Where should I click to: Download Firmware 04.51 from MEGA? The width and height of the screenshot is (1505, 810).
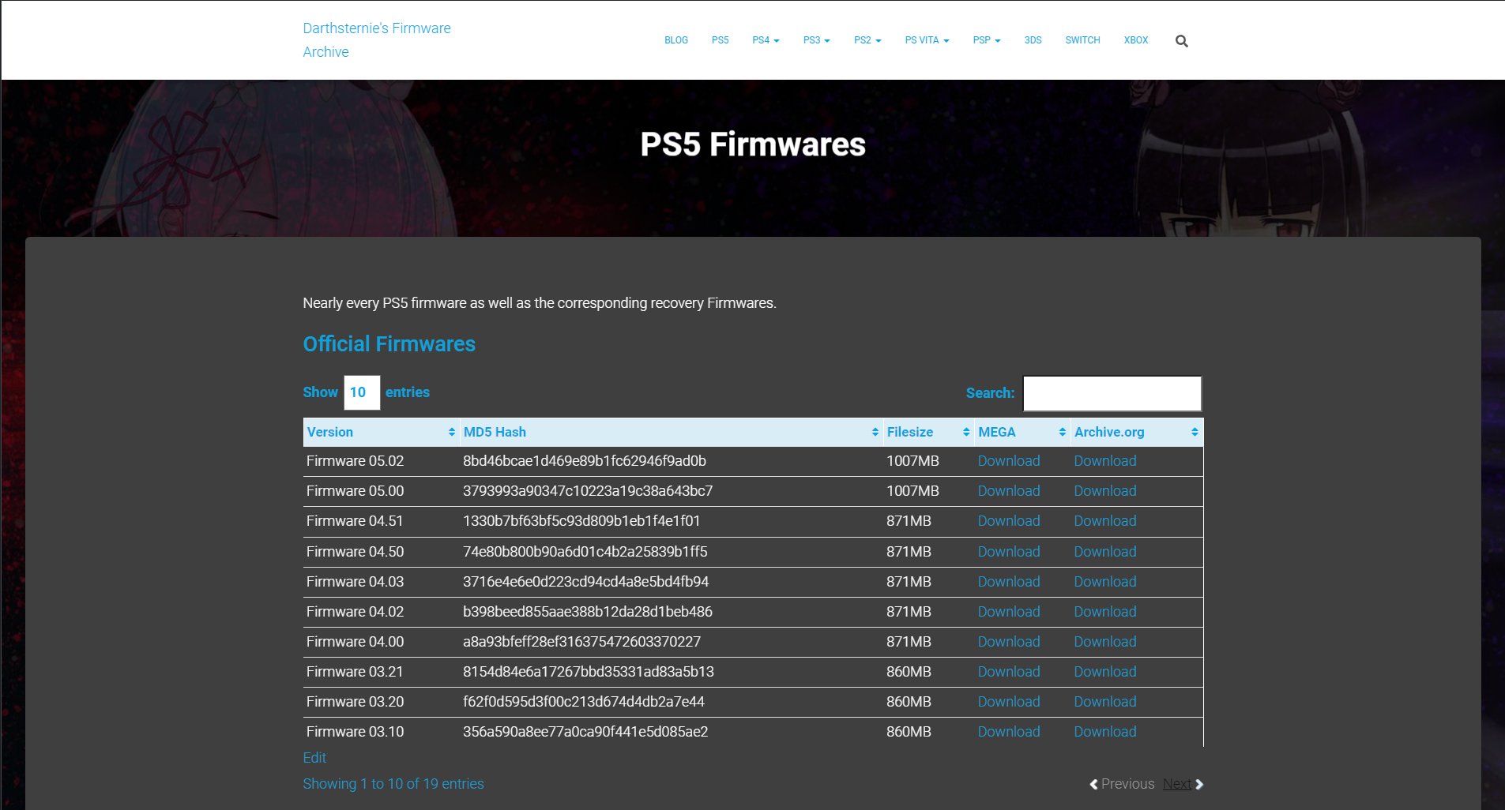pyautogui.click(x=1009, y=521)
